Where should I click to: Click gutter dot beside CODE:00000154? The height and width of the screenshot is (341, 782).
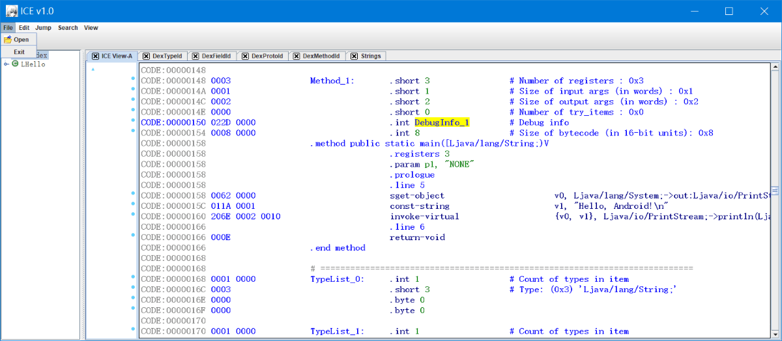133,131
